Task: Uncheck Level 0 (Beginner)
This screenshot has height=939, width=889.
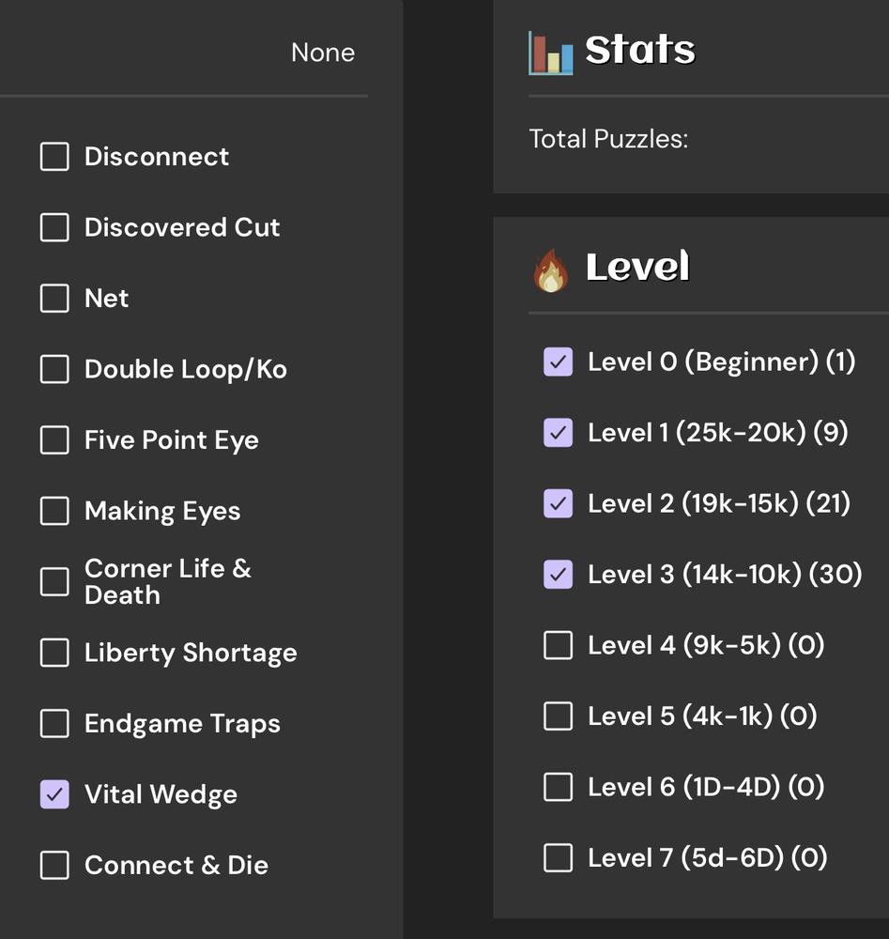Action: [559, 362]
